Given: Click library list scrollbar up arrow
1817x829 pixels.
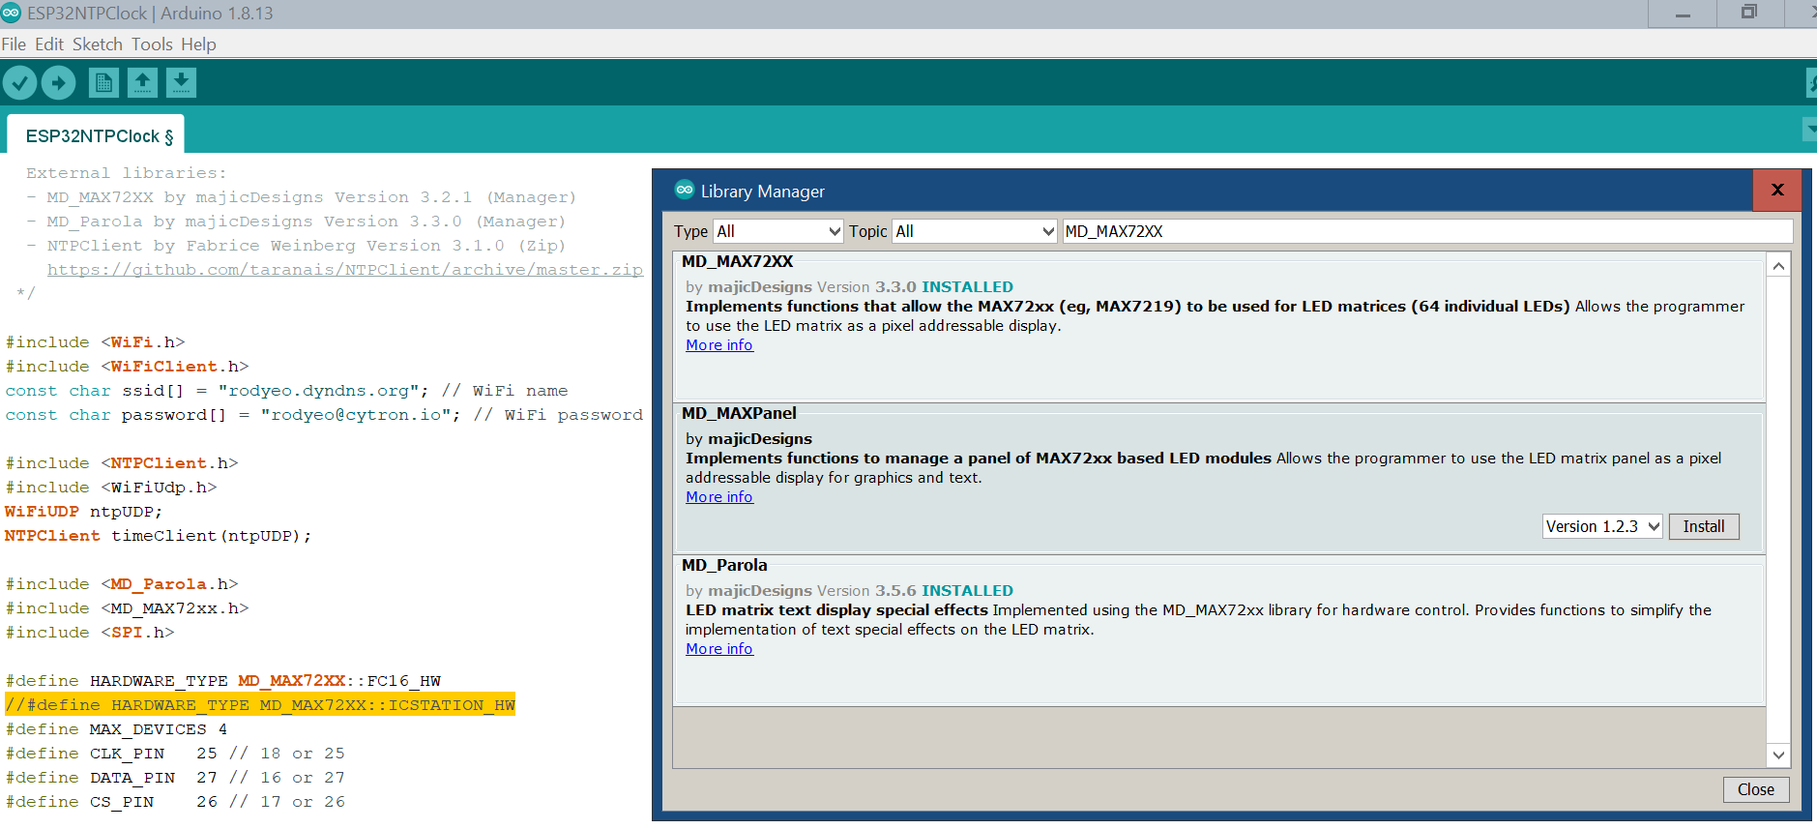Looking at the screenshot, I should tap(1778, 265).
